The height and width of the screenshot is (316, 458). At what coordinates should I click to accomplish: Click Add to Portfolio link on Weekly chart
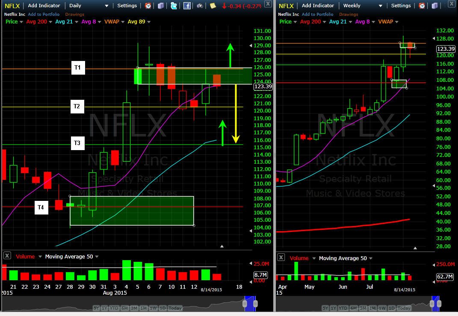(x=317, y=14)
